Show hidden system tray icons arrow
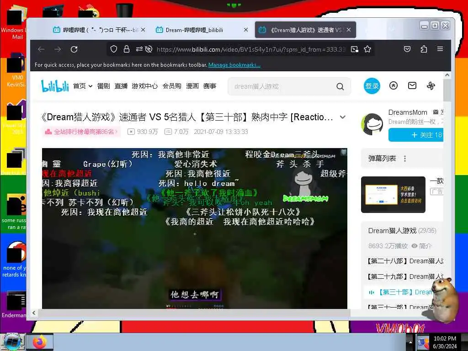The width and height of the screenshot is (468, 351). click(410, 342)
